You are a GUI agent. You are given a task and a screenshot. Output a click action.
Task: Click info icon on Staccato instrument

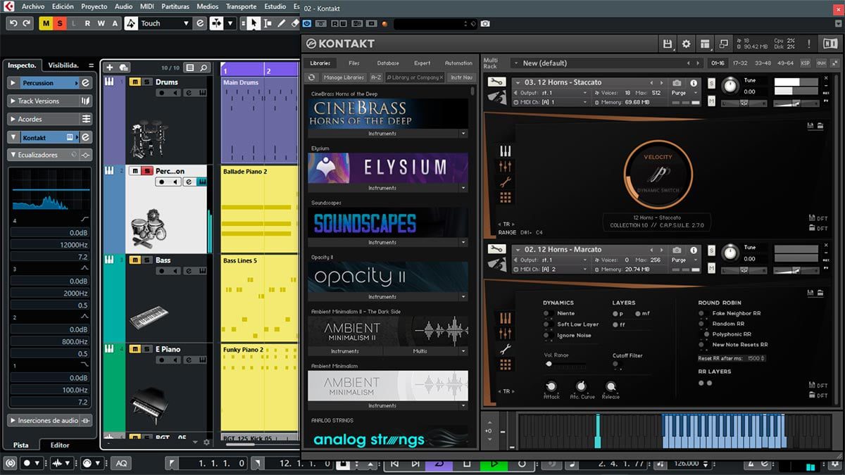pyautogui.click(x=694, y=82)
